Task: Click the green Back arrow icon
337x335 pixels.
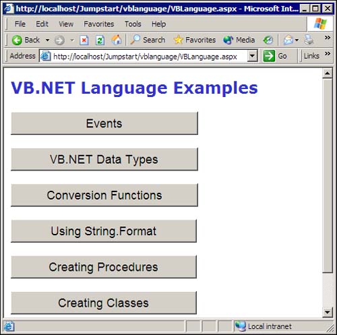Action: (x=17, y=40)
